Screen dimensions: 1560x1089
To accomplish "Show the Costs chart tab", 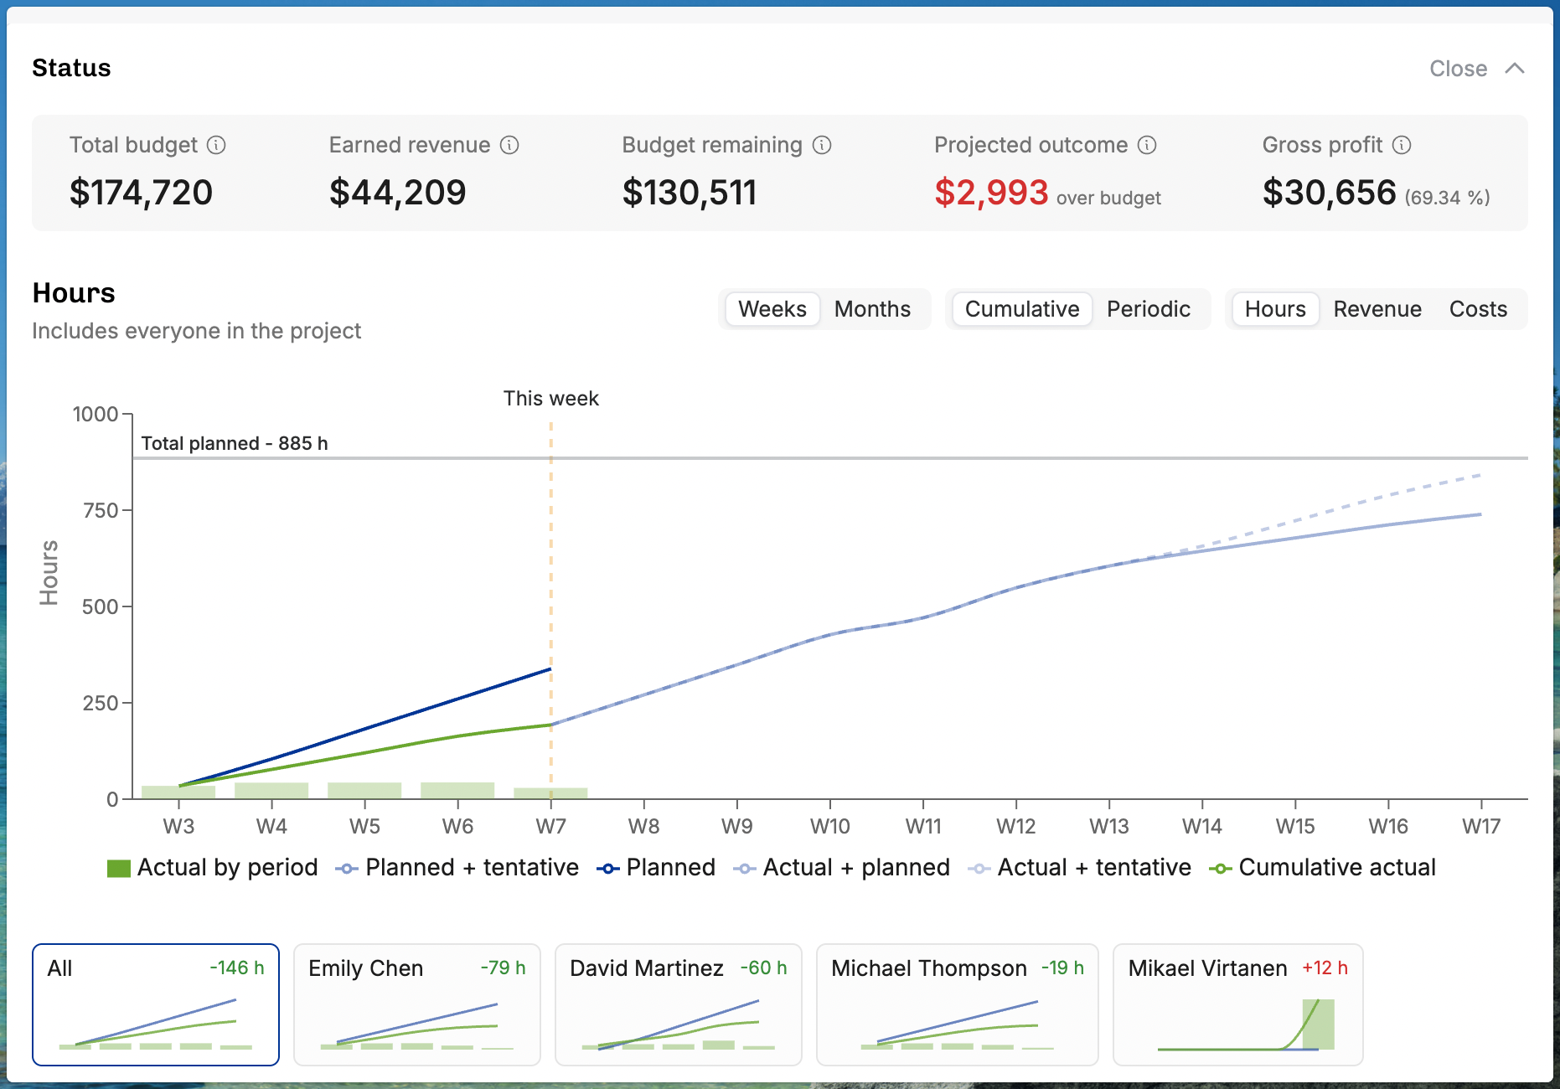I will (1478, 309).
